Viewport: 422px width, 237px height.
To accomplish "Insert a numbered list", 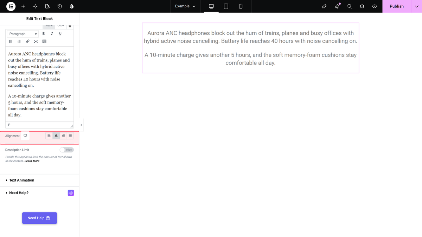I will [x=19, y=41].
